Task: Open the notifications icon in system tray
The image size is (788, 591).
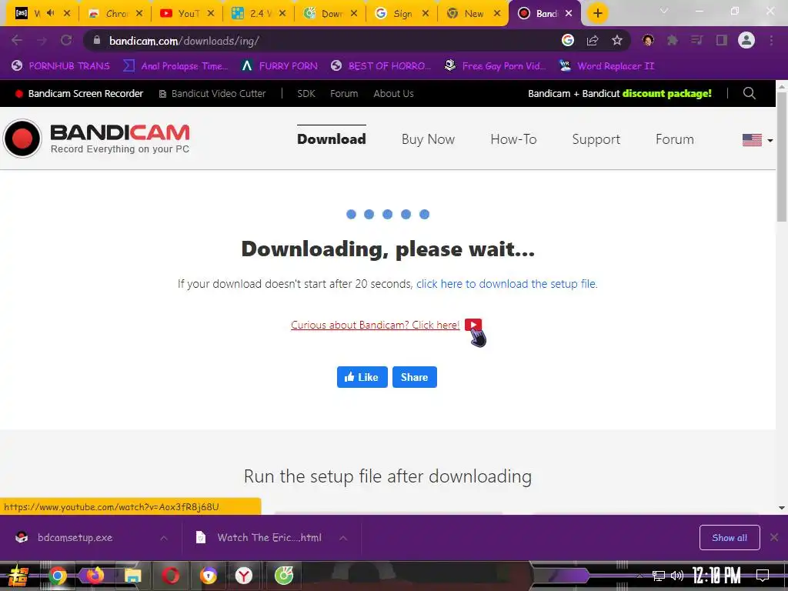Action: (763, 576)
